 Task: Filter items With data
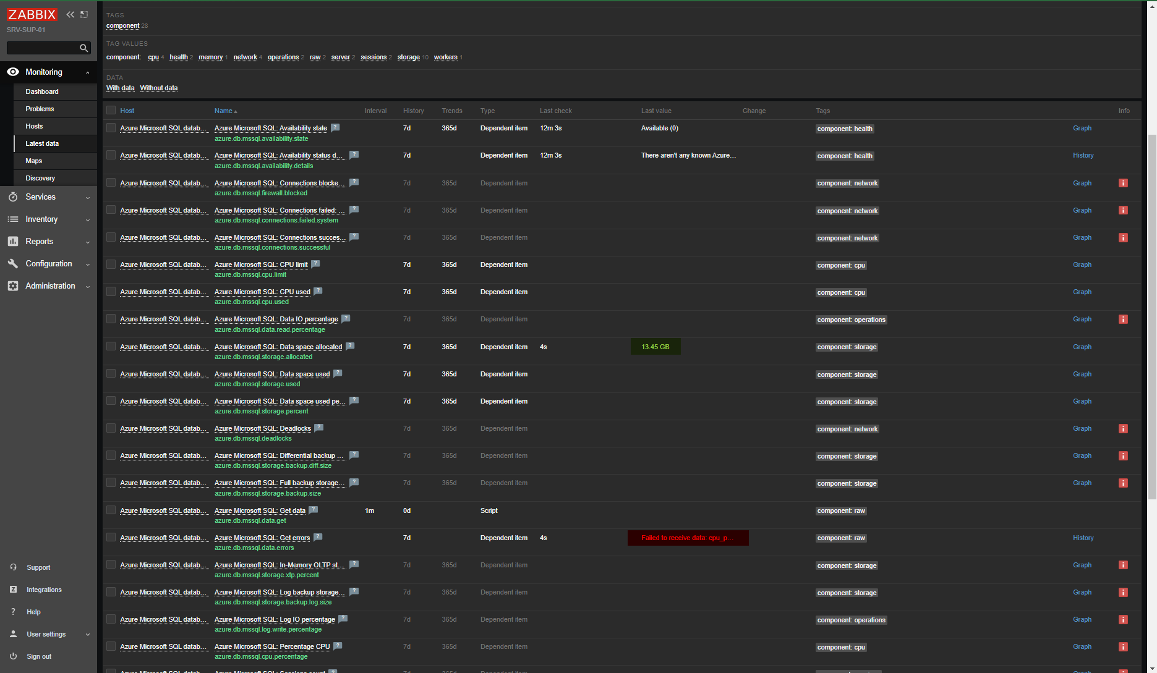tap(120, 88)
